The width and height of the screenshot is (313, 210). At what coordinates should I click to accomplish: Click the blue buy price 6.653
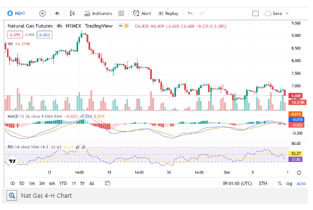tap(45, 34)
